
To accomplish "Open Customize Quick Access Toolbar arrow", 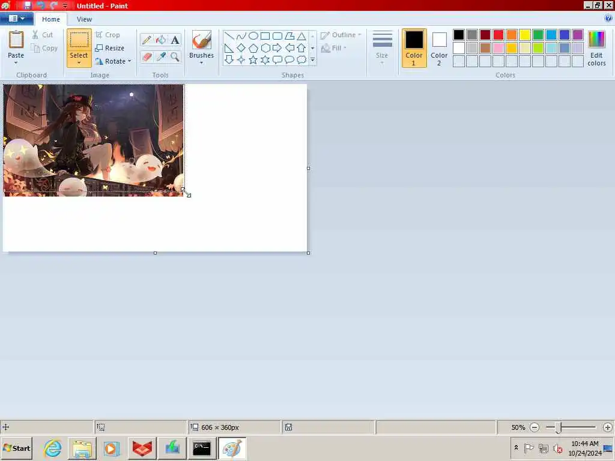I will [65, 5].
